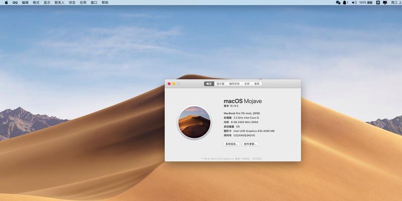The height and width of the screenshot is (201, 402).
Task: Open the 帮助 menu
Action: (105, 3)
